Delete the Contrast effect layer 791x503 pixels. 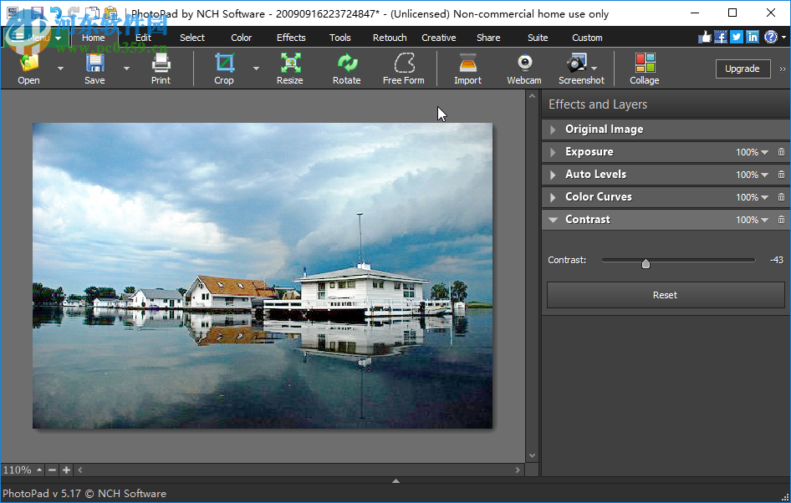click(x=782, y=219)
